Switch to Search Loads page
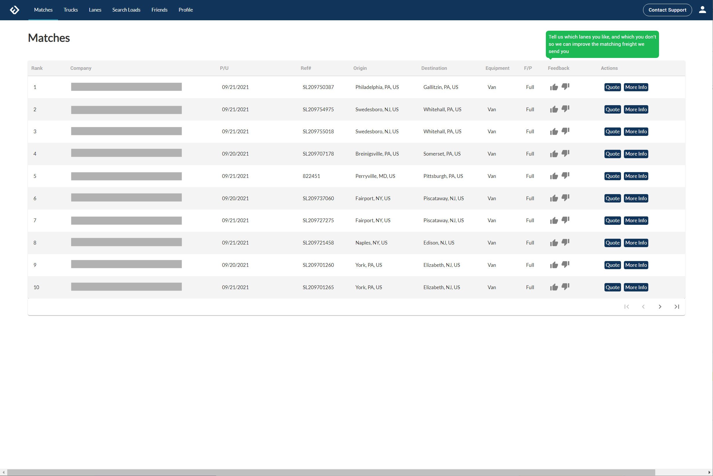The width and height of the screenshot is (713, 476). (126, 10)
